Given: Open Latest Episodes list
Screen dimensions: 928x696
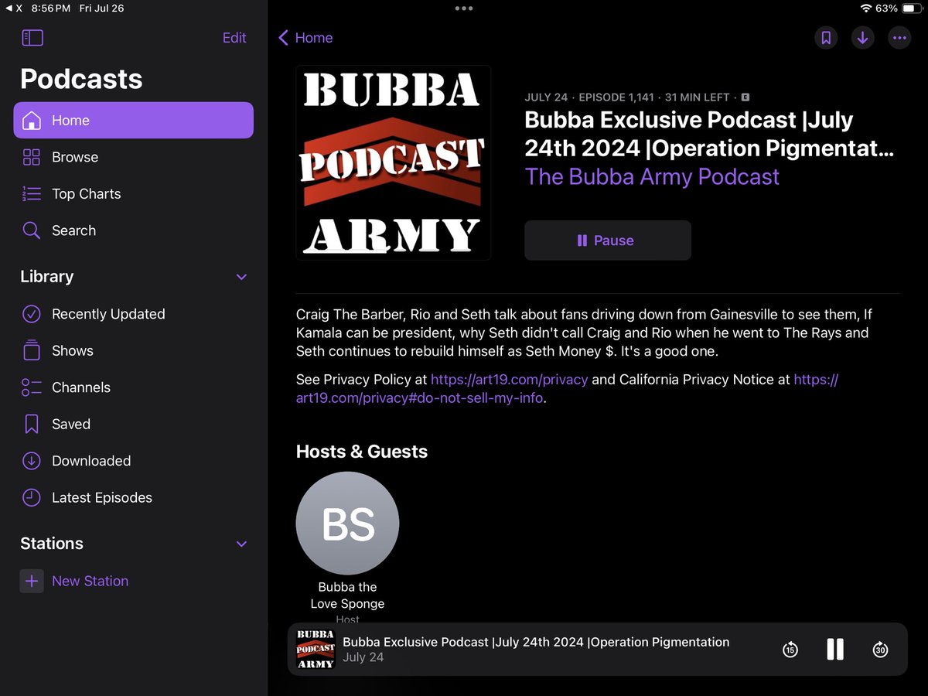Looking at the screenshot, I should pos(133,497).
